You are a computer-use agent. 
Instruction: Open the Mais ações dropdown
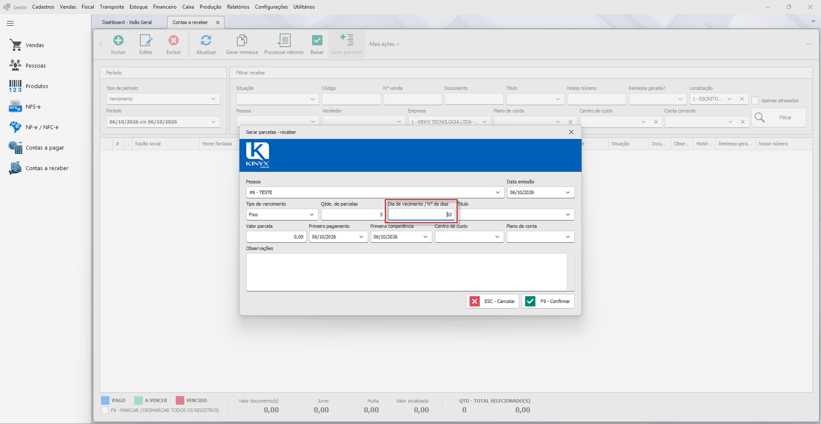384,44
